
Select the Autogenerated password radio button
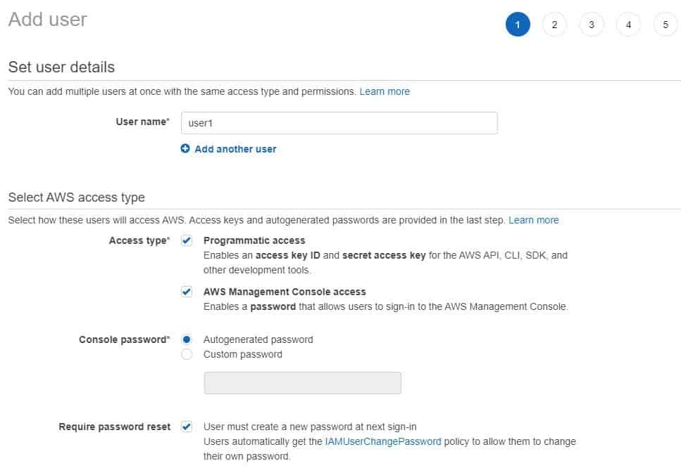pyautogui.click(x=187, y=339)
